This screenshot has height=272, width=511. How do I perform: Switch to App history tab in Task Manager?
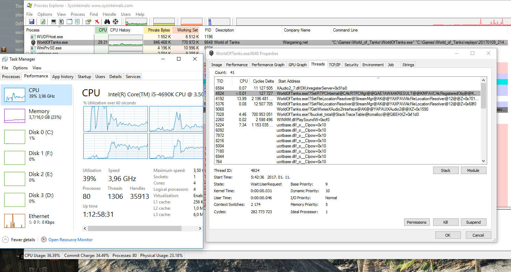pos(63,77)
